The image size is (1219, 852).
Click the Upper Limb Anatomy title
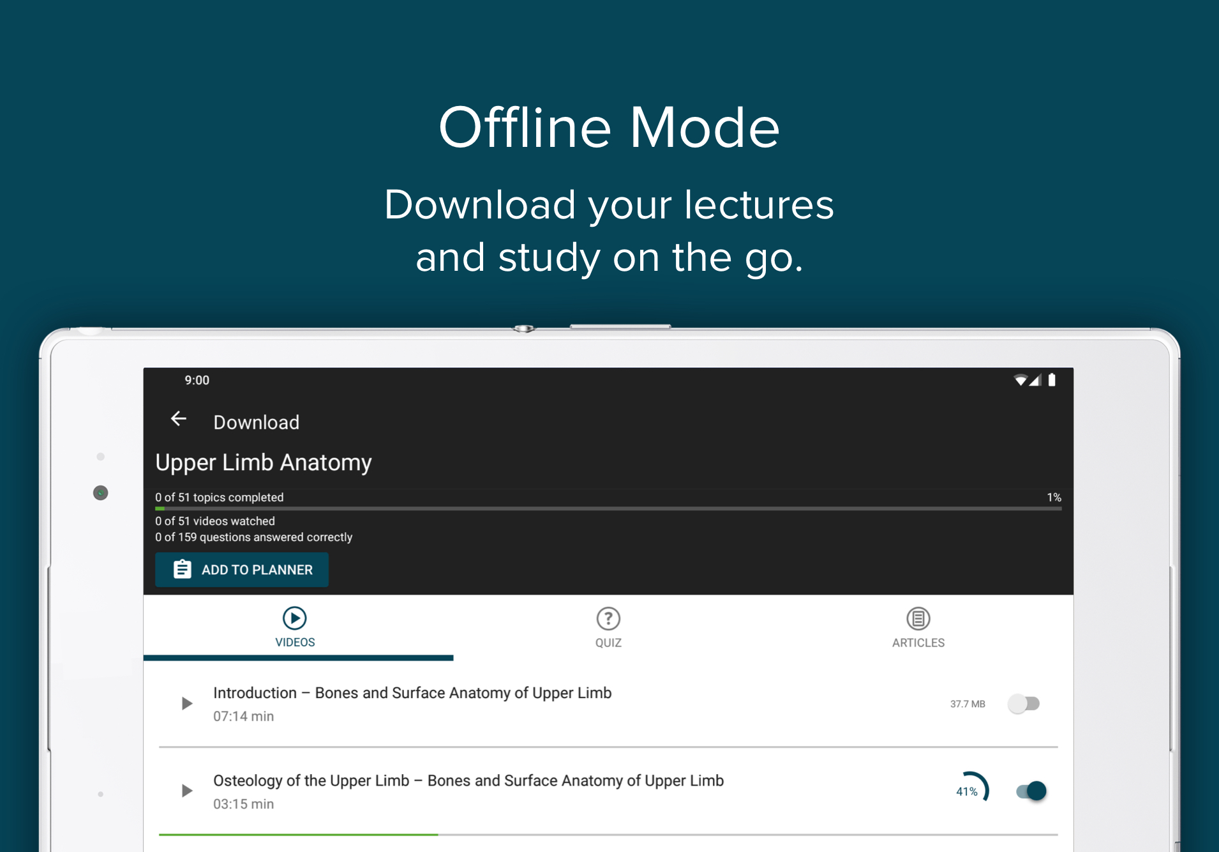point(263,462)
